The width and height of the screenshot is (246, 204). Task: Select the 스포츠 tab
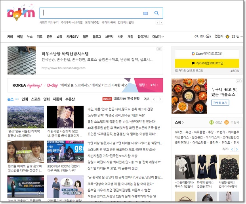(36, 99)
